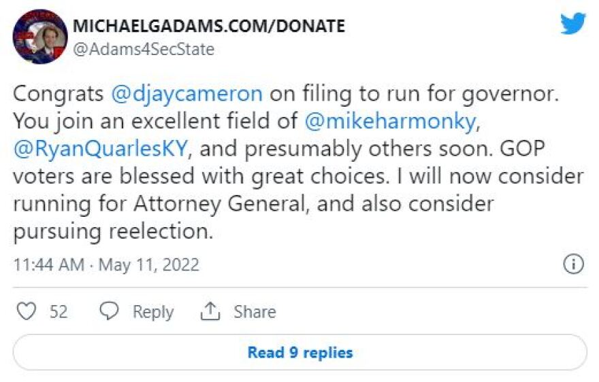
Task: Click the "pursuing reelection" text line
Action: coord(112,232)
